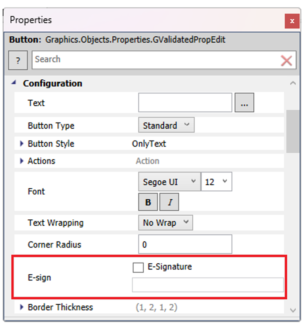Expand the Border Thickness property
Image resolution: width=304 pixels, height=324 pixels.
point(21,307)
